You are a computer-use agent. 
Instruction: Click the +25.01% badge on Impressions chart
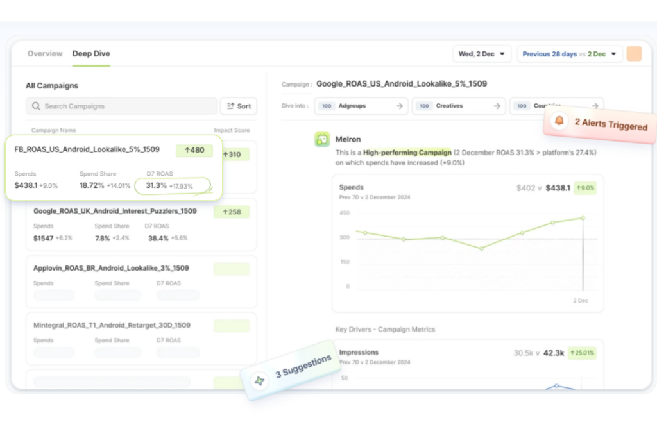pyautogui.click(x=582, y=353)
